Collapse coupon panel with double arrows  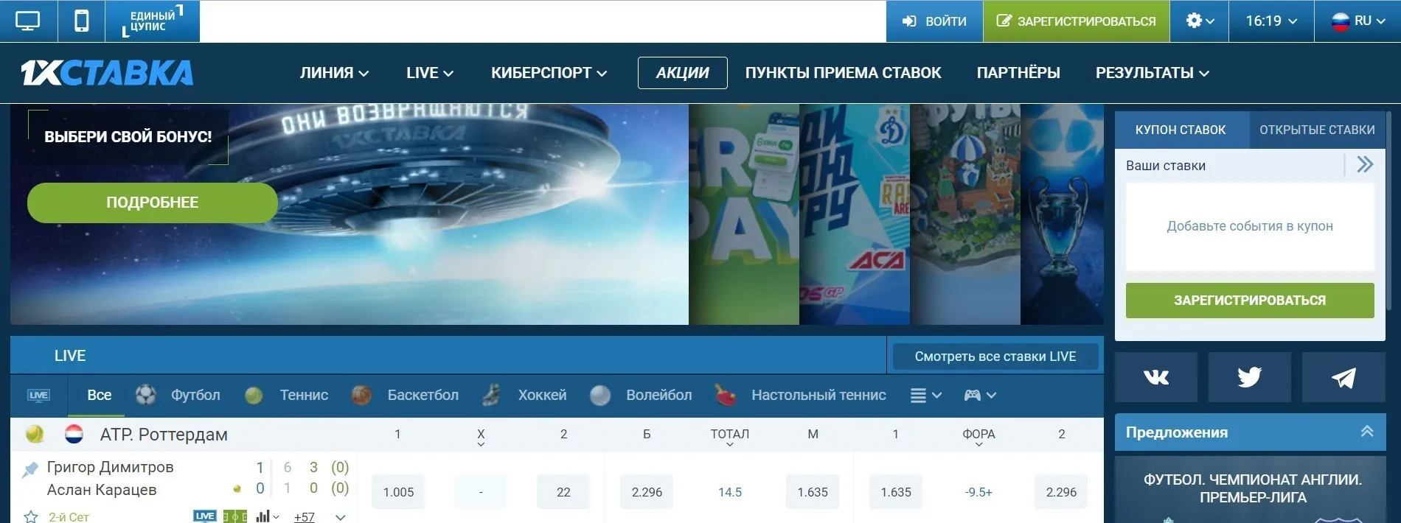(x=1365, y=164)
